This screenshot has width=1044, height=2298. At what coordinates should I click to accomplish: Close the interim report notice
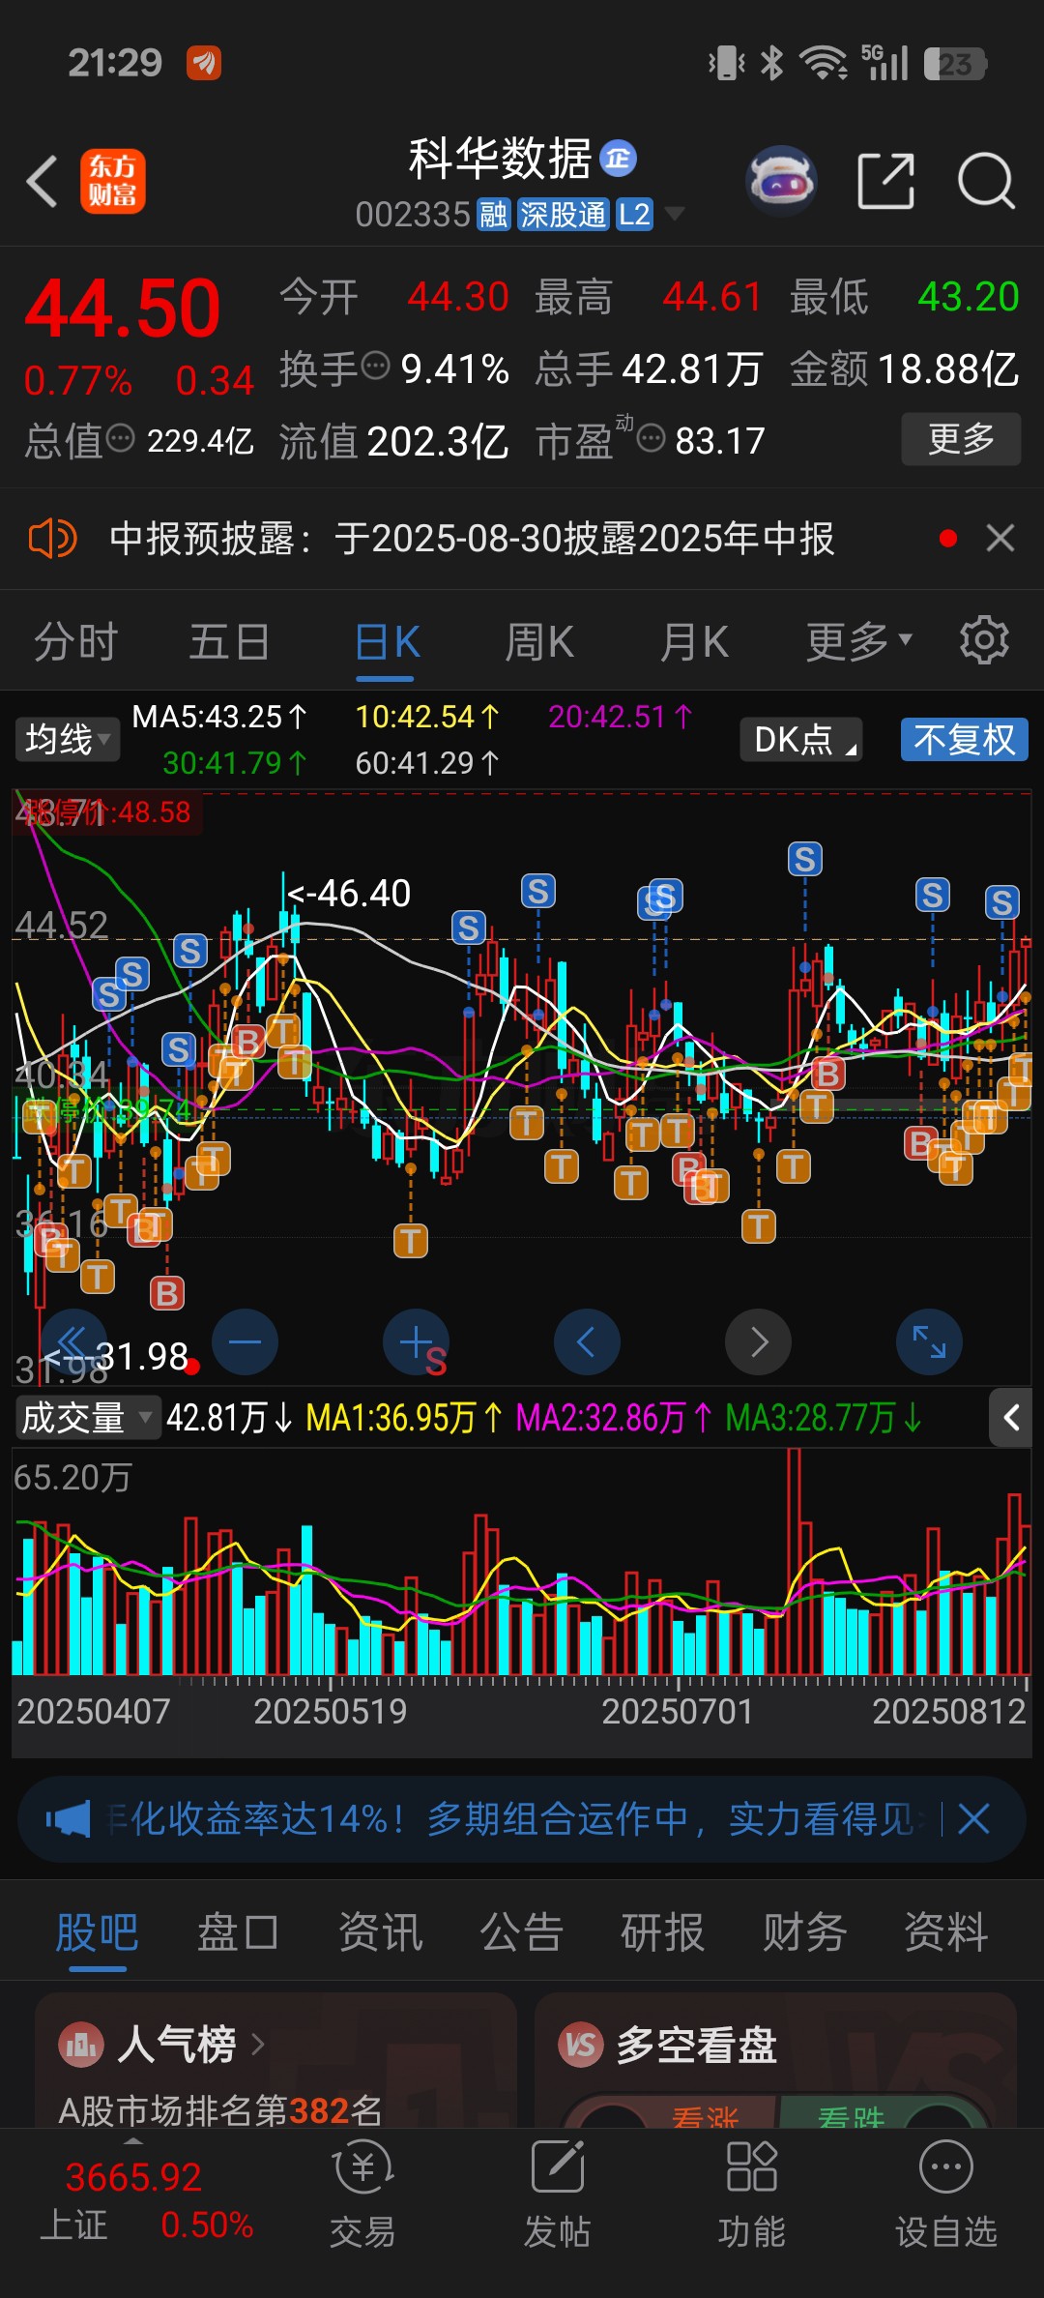coord(1000,538)
